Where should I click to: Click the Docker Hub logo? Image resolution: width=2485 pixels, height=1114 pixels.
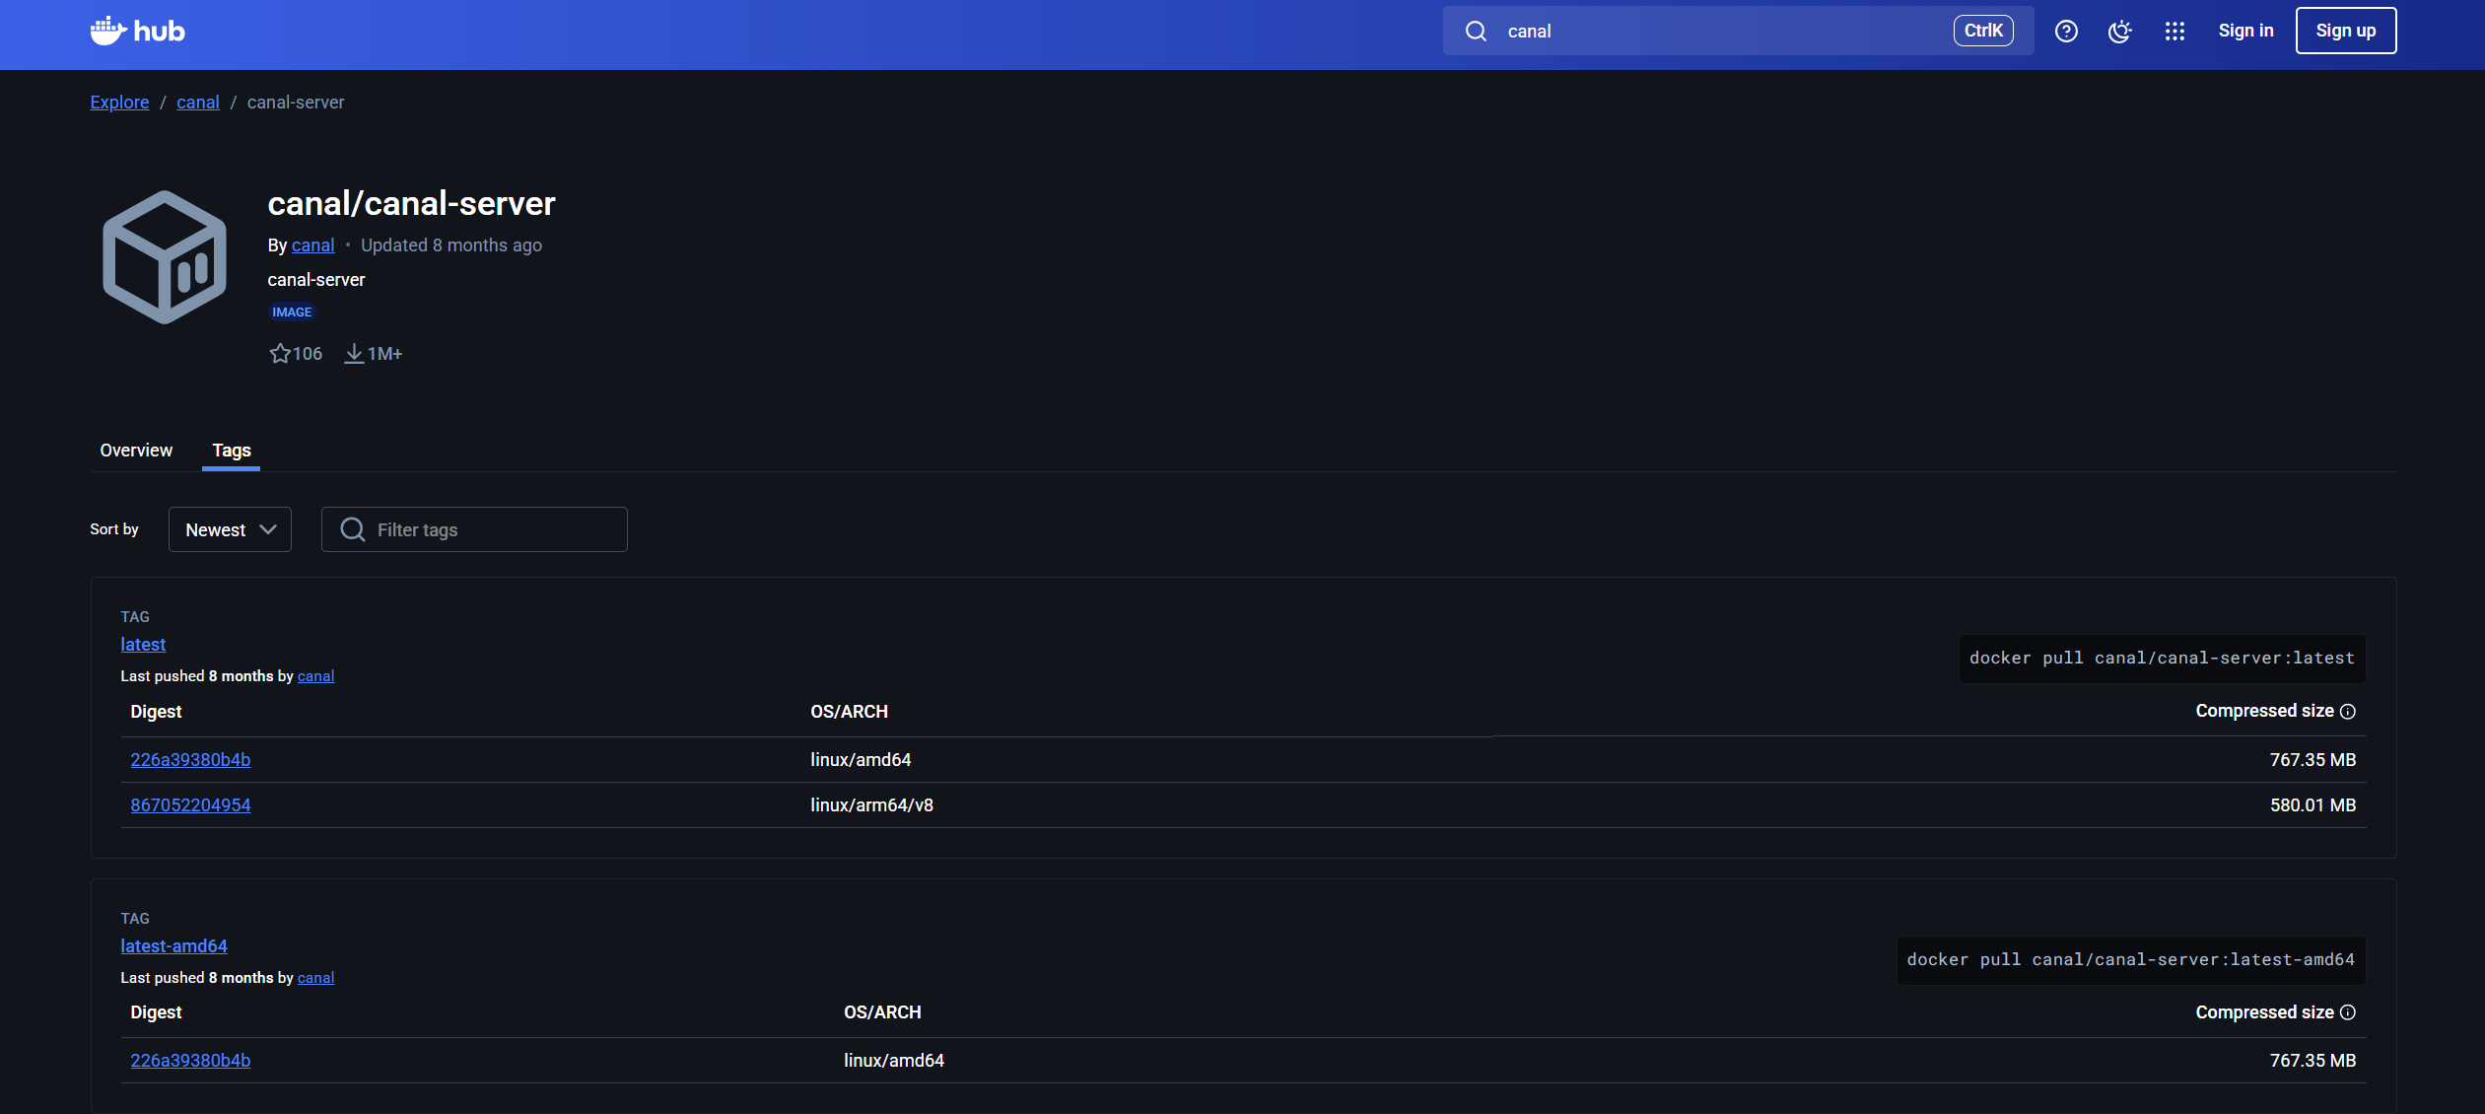(x=137, y=31)
